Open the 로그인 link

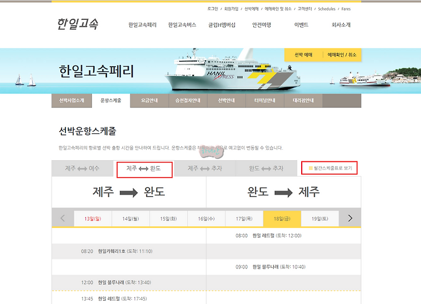213,9
